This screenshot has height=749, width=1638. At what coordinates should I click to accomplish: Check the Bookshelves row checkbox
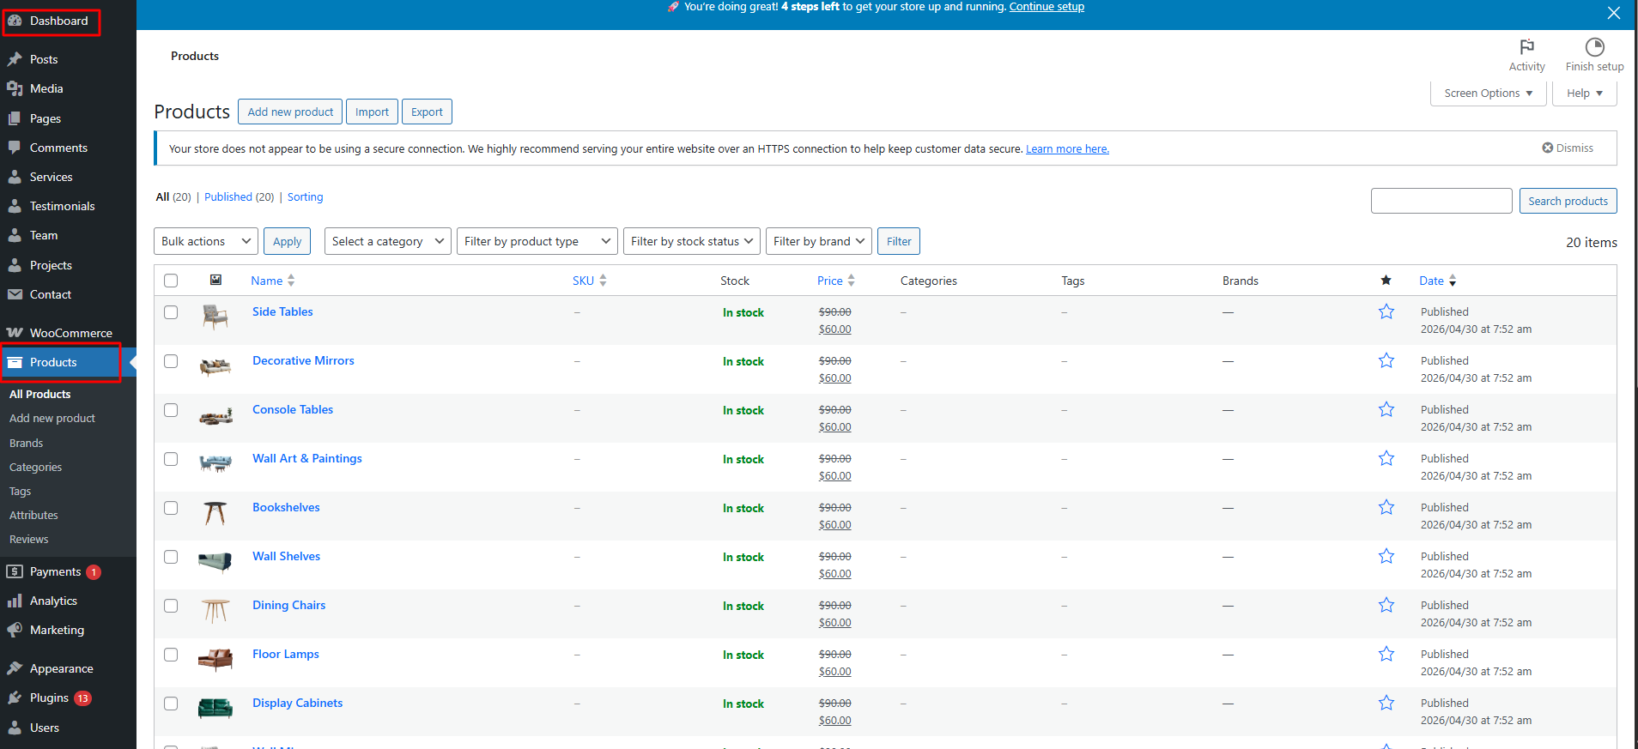171,508
